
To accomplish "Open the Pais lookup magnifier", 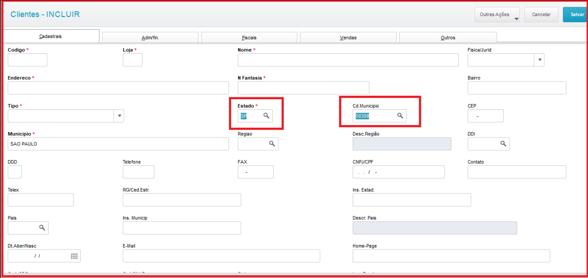I will coord(42,228).
